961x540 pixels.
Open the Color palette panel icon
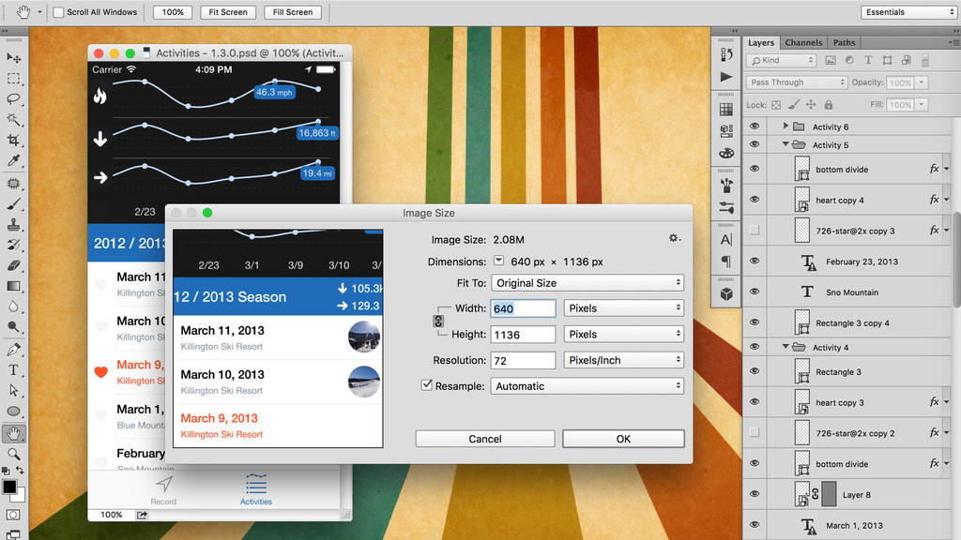(x=726, y=153)
